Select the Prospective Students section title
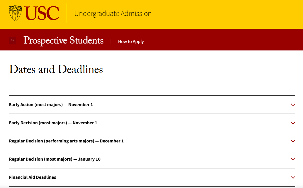 tap(64, 40)
